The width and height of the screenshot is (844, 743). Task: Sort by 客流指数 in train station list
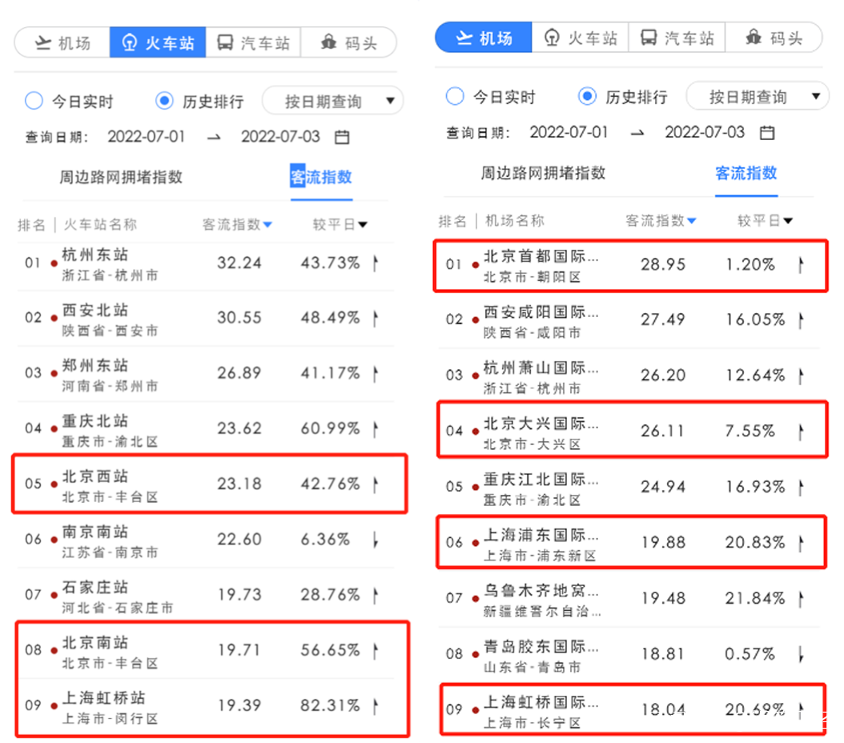tap(237, 224)
